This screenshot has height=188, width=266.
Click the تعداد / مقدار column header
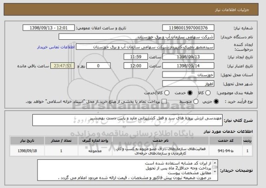[61, 140]
